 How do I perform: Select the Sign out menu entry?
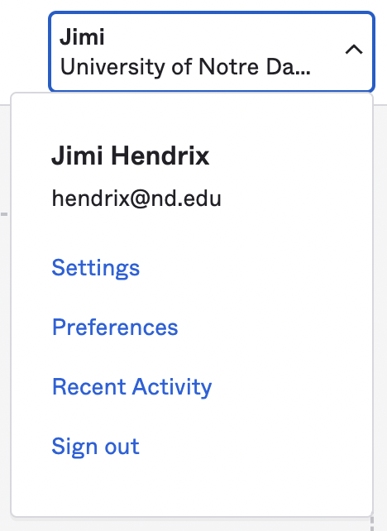click(95, 447)
